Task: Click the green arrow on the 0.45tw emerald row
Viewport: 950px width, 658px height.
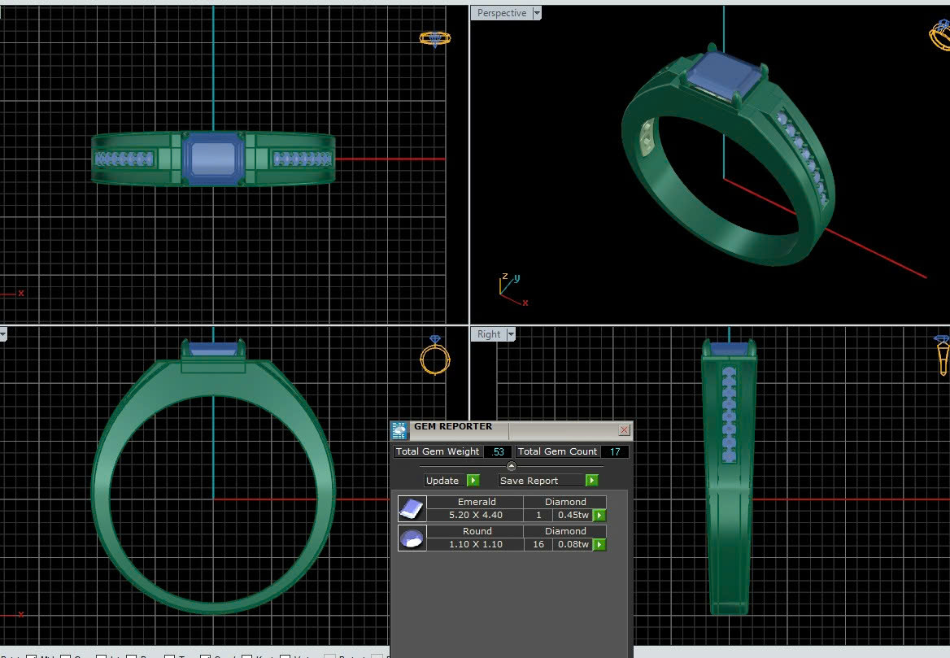Action: (599, 516)
